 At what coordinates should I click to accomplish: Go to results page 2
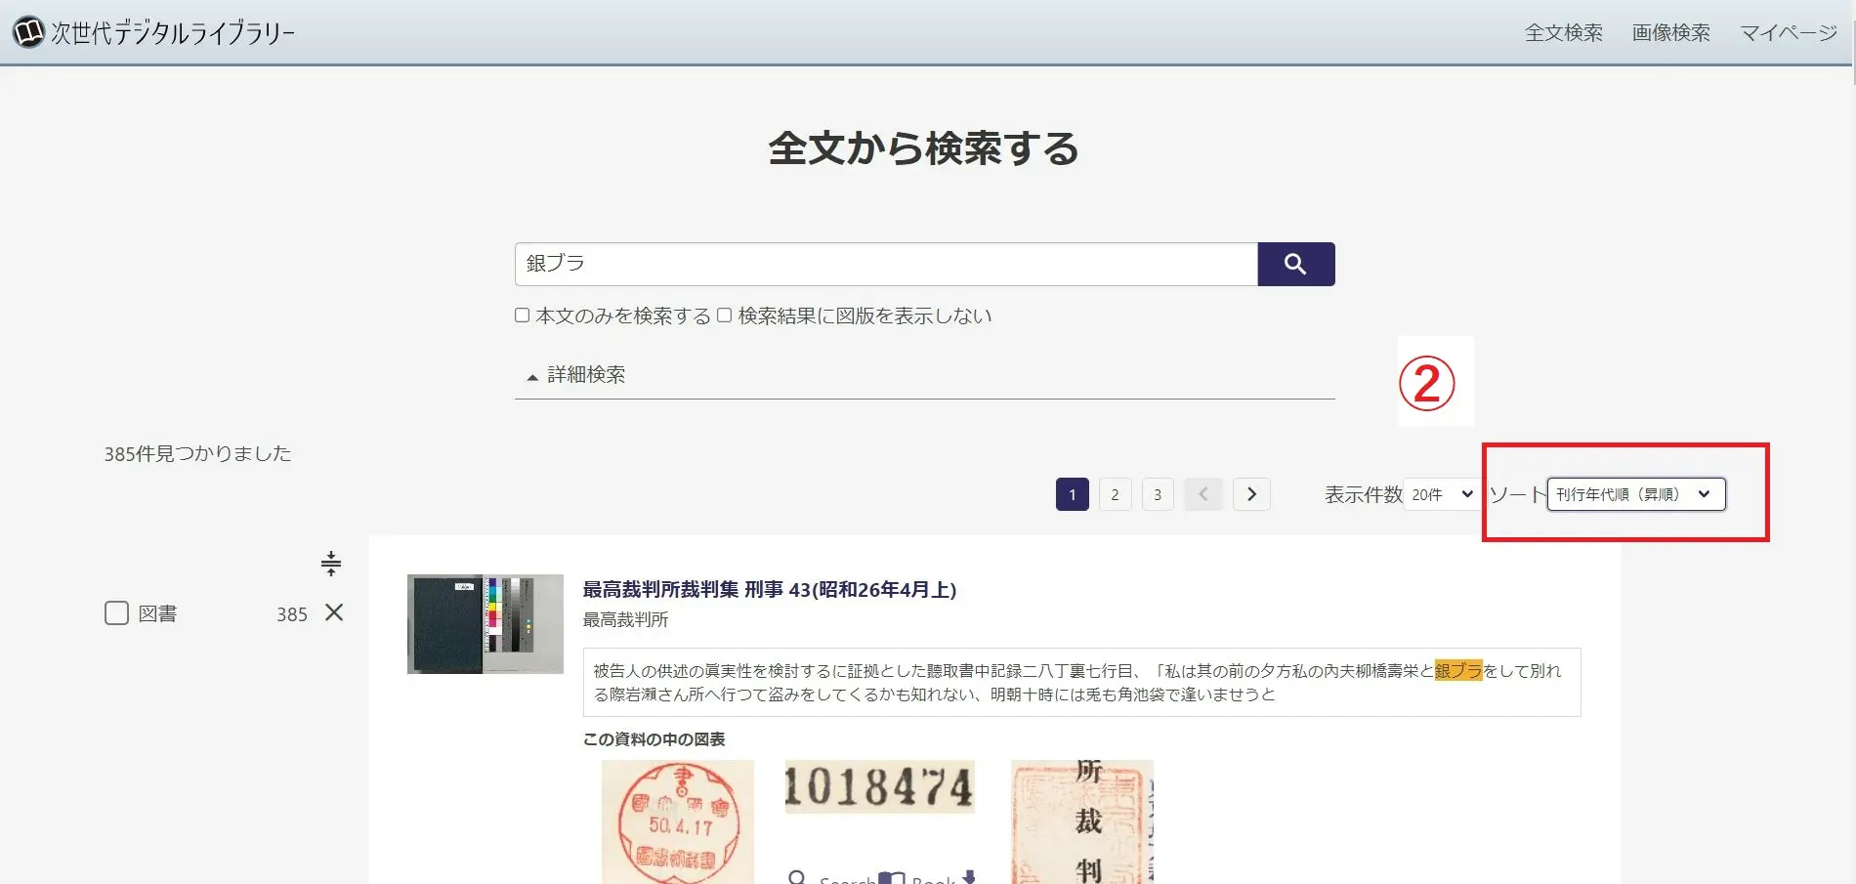pyautogui.click(x=1115, y=494)
